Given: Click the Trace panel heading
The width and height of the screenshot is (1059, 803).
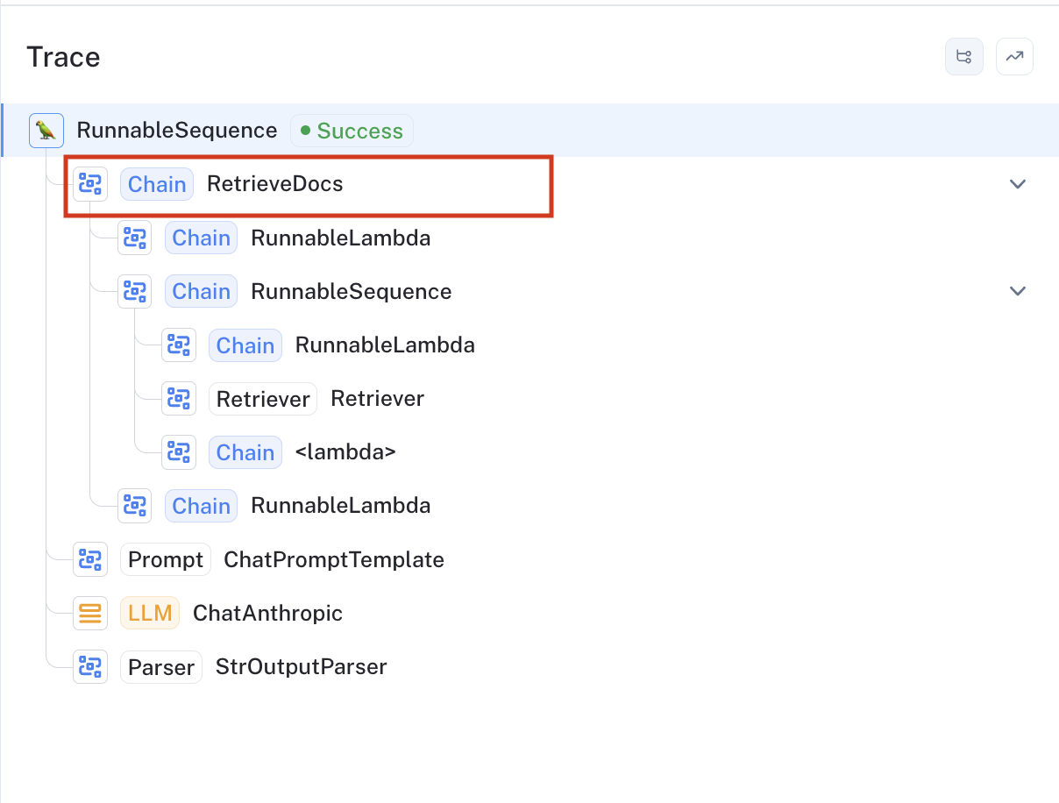Looking at the screenshot, I should [x=63, y=57].
